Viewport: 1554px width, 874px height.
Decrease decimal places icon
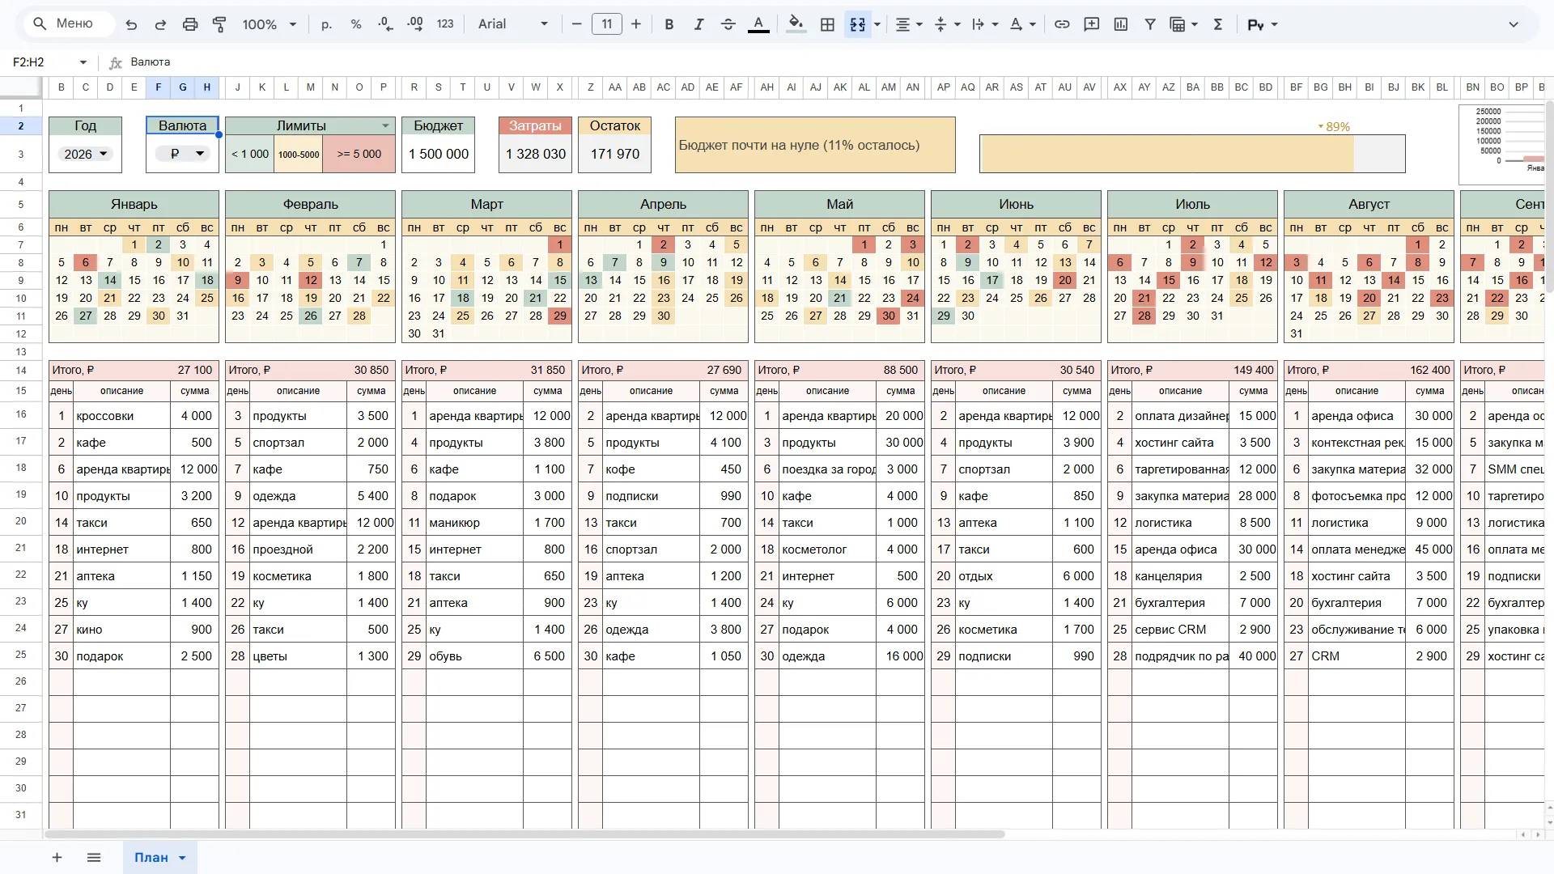[x=386, y=24]
